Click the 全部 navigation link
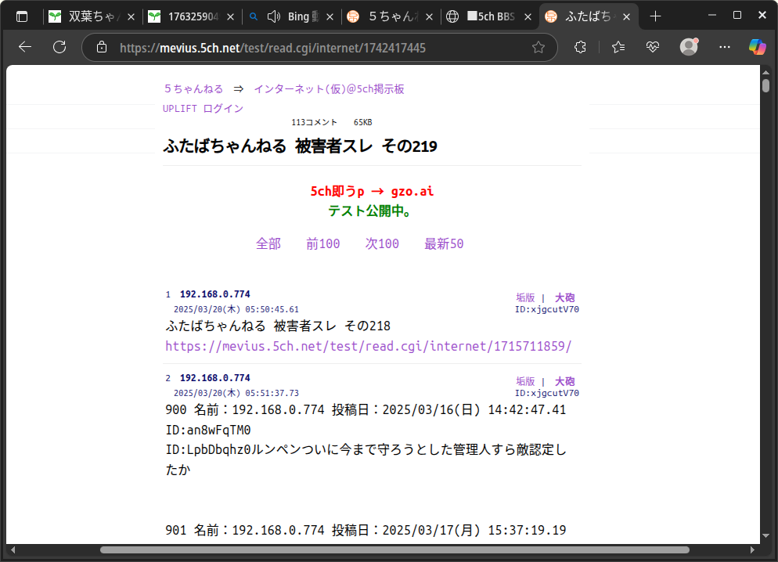778x562 pixels. pyautogui.click(x=268, y=244)
